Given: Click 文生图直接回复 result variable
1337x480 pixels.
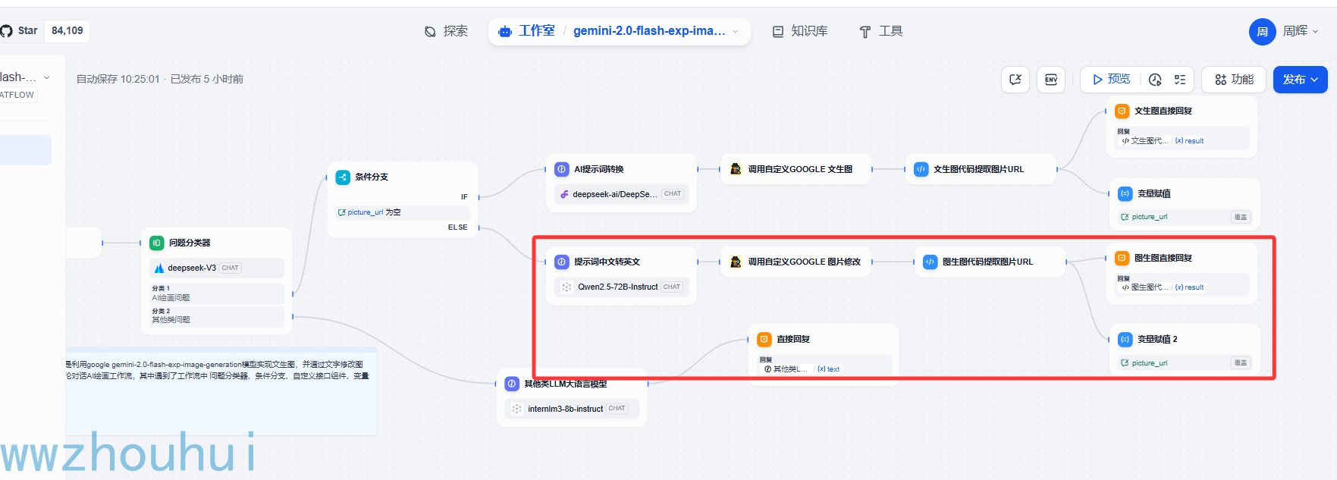Looking at the screenshot, I should (x=1190, y=141).
